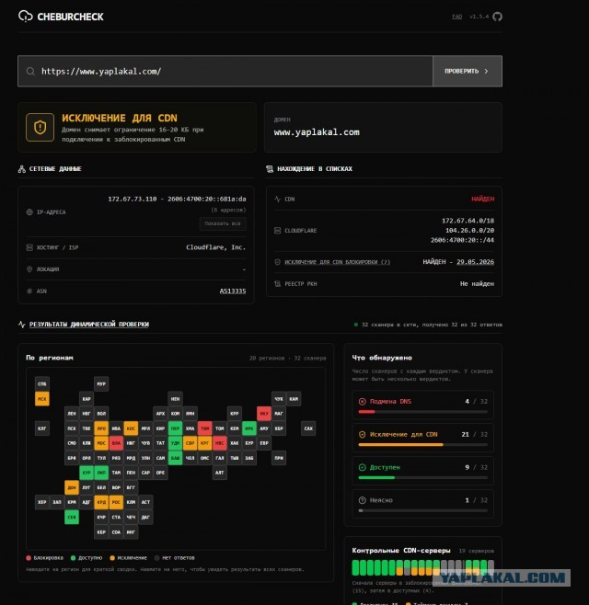Select the orange КРД region tile
Image resolution: width=589 pixels, height=605 pixels.
coord(101,502)
